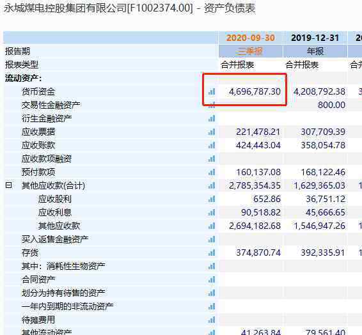Click the 三季报 report period cell

251,51
